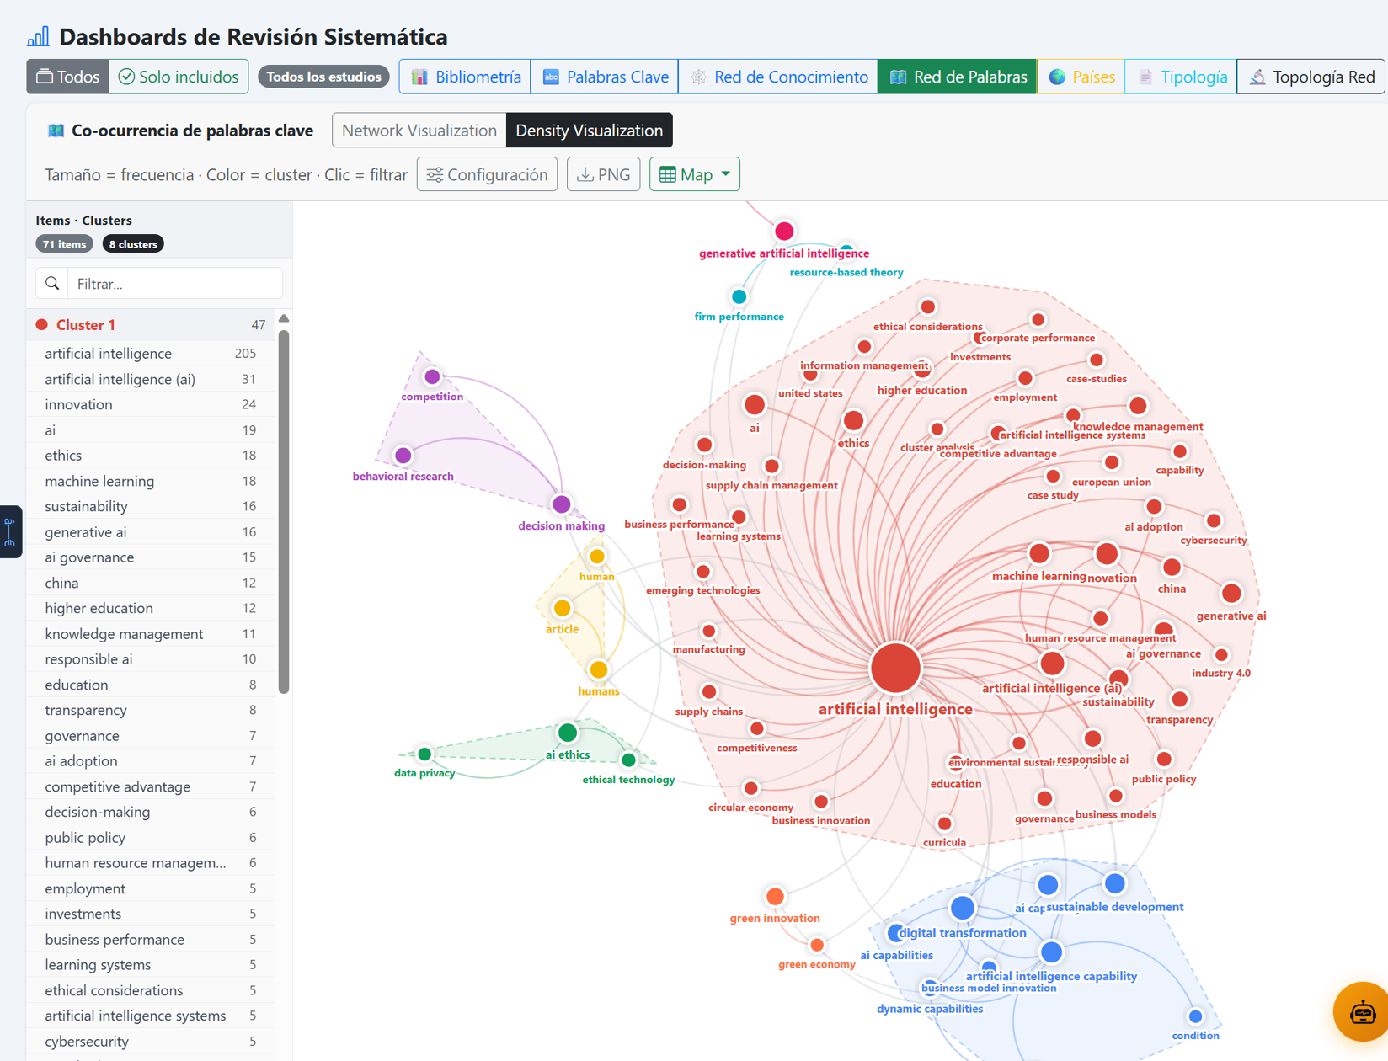Click the large artificial intelligence node

click(895, 668)
